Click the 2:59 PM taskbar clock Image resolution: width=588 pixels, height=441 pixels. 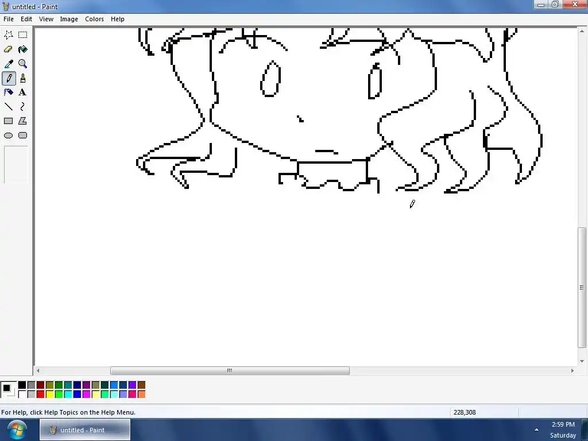click(563, 424)
